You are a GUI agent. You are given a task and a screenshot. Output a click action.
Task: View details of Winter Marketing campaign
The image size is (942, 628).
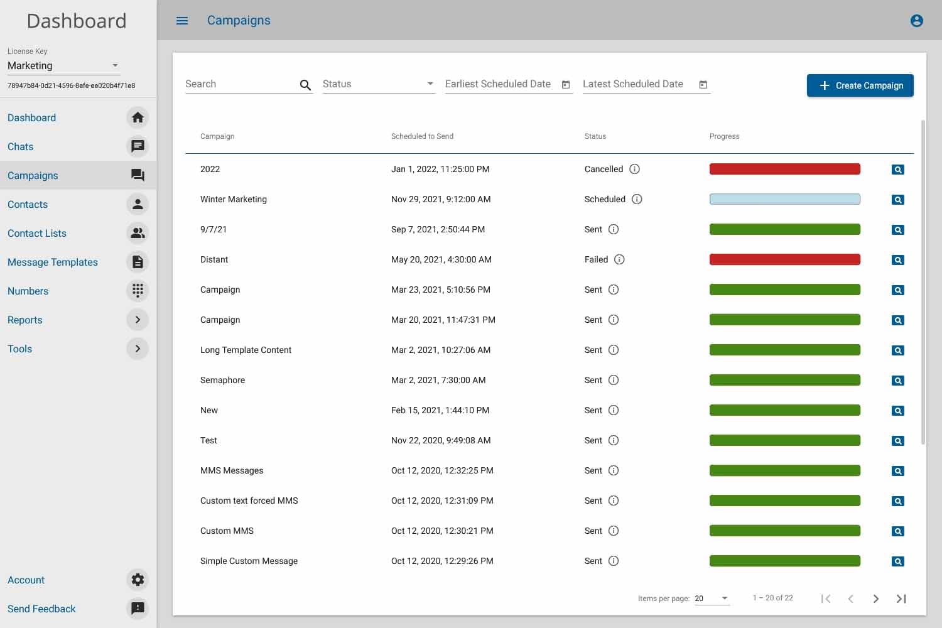897,200
